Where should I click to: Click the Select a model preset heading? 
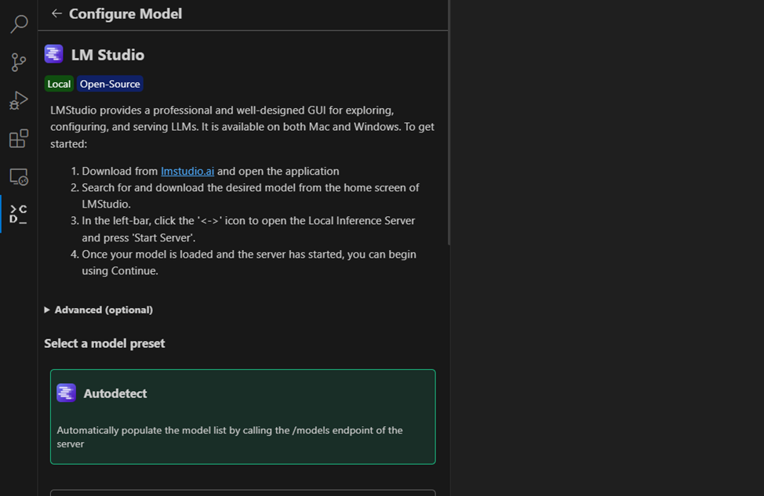(x=104, y=343)
